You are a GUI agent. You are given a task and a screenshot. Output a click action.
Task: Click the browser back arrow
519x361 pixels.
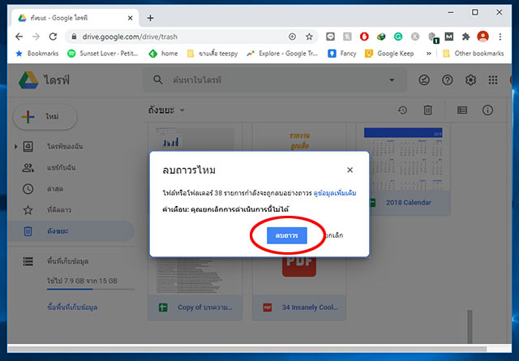19,37
